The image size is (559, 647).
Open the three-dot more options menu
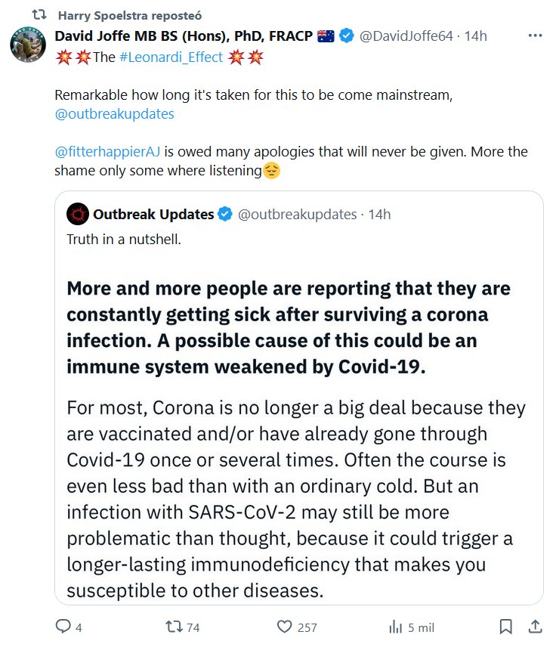click(x=535, y=36)
